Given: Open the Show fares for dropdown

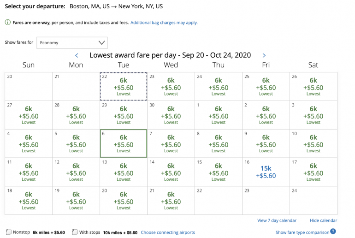Looking at the screenshot, I should [x=72, y=43].
